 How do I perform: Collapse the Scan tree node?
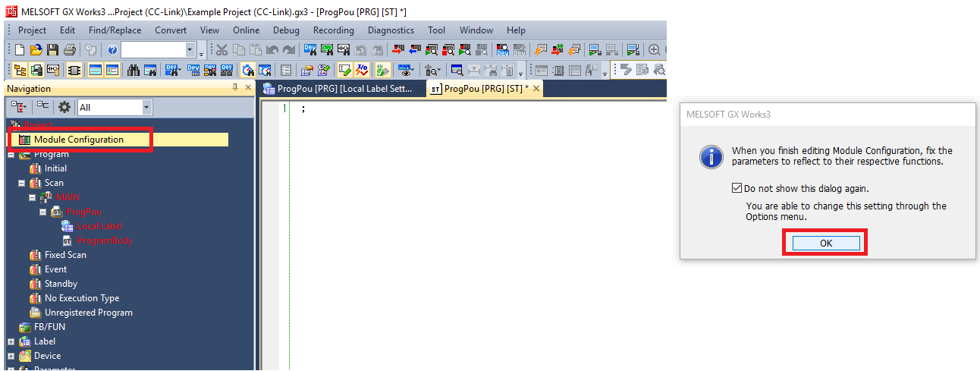coord(22,183)
